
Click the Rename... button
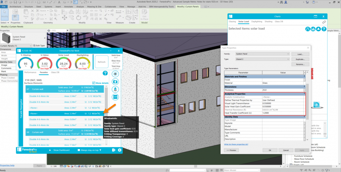point(300,64)
